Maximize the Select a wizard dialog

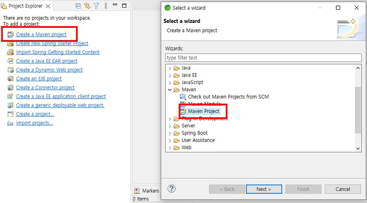(338, 8)
